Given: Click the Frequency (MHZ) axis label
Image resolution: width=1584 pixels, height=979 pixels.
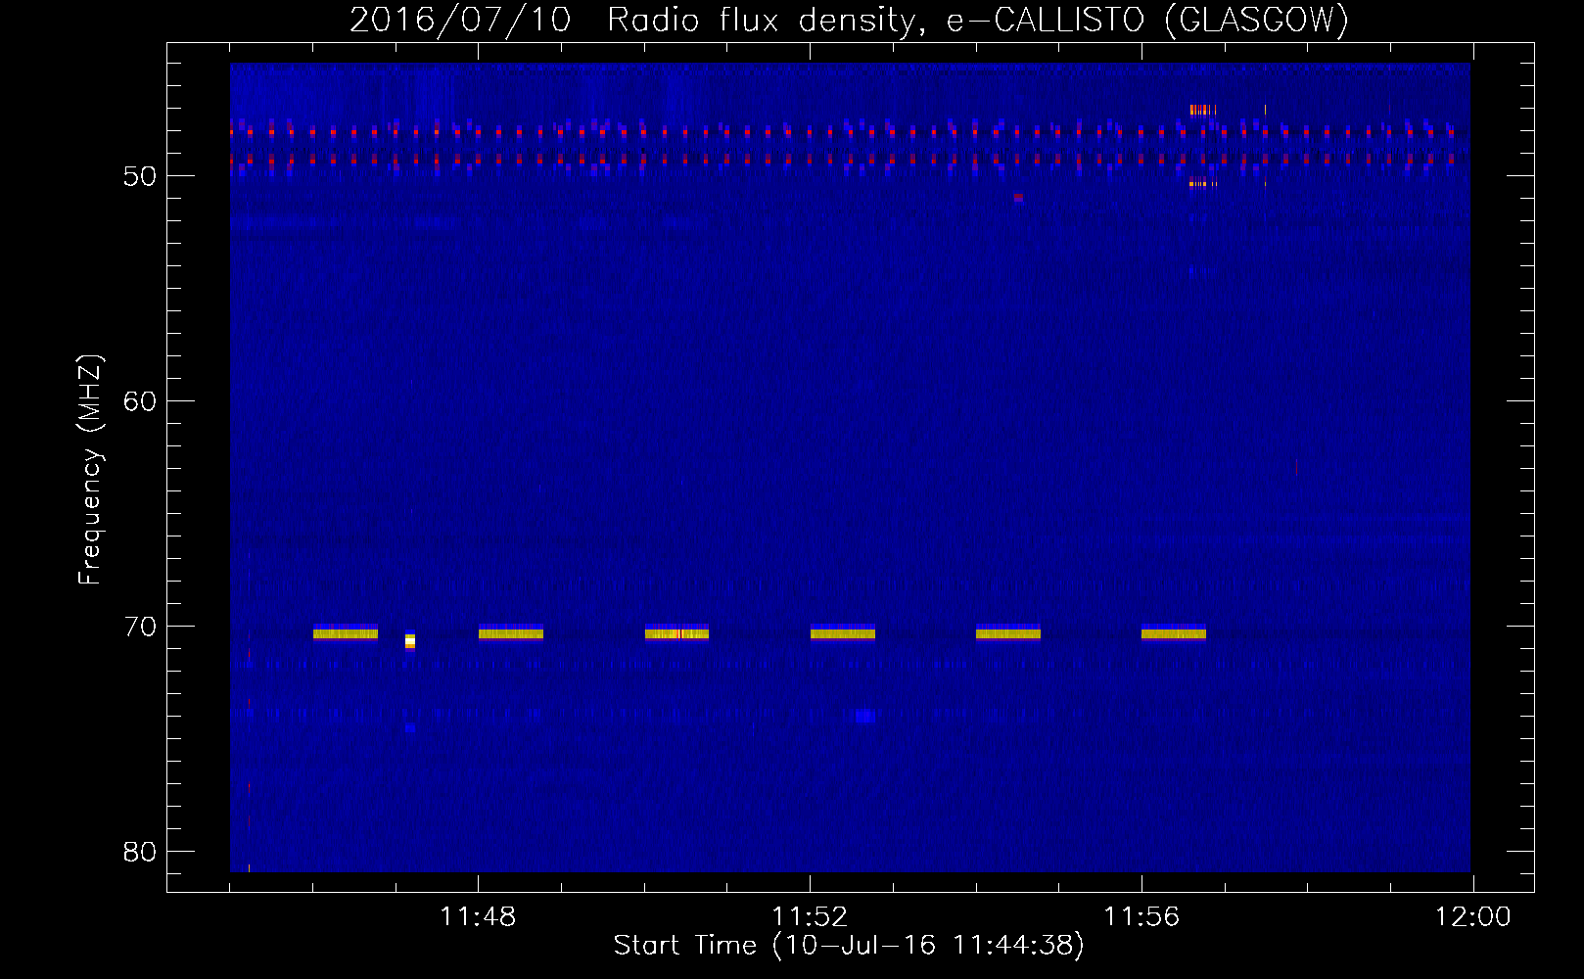Looking at the screenshot, I should (89, 470).
